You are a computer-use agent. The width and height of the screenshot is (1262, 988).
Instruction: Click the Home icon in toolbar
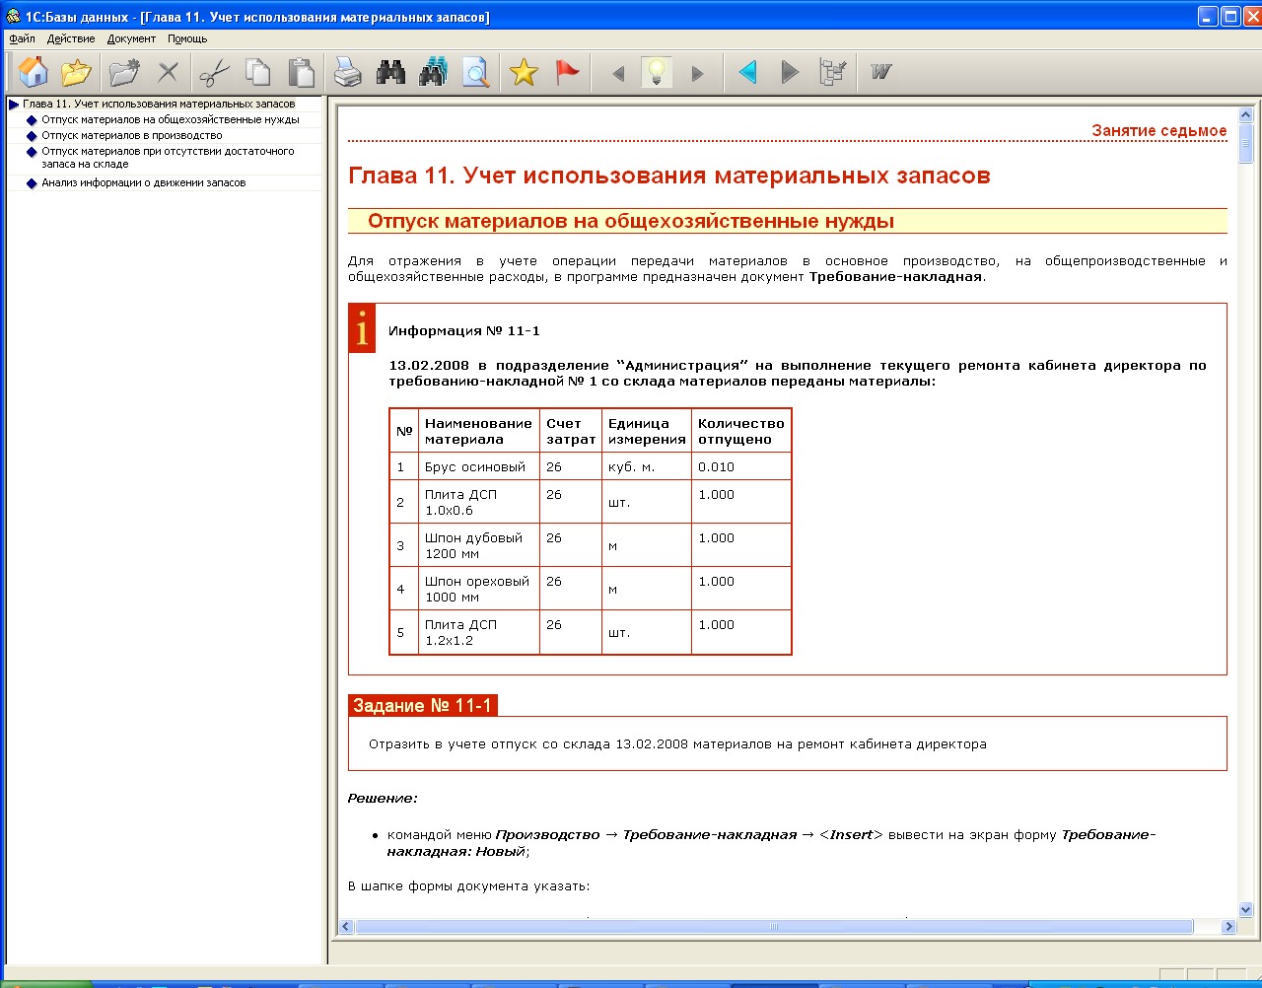(34, 72)
